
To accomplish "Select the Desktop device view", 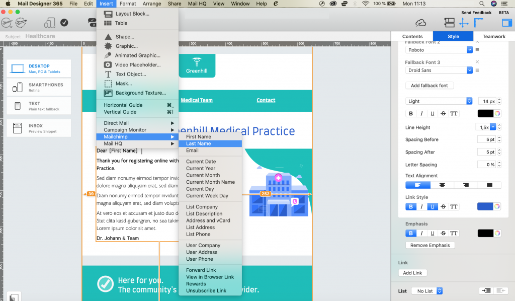I will 39,68.
